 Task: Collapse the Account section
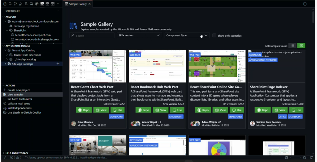click(x=4, y=17)
